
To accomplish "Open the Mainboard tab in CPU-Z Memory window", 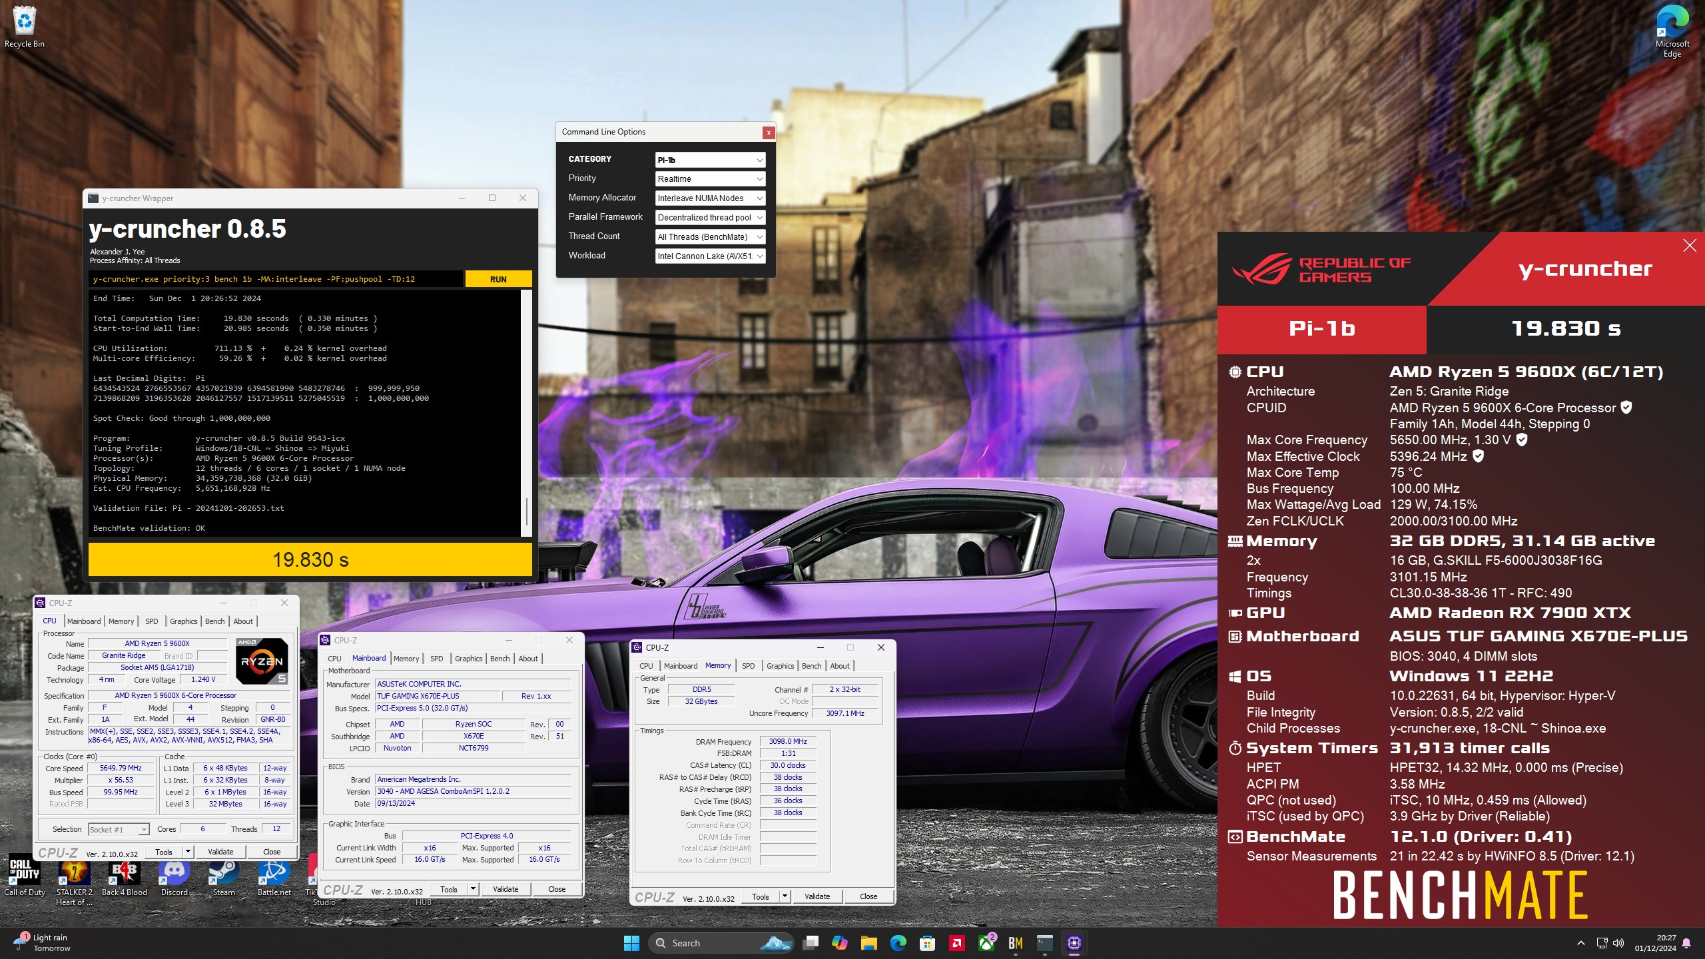I will click(x=681, y=666).
